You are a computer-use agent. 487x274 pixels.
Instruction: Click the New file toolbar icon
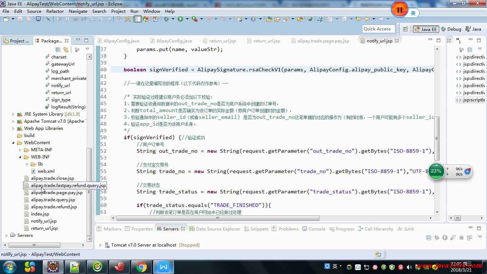(x=6, y=19)
